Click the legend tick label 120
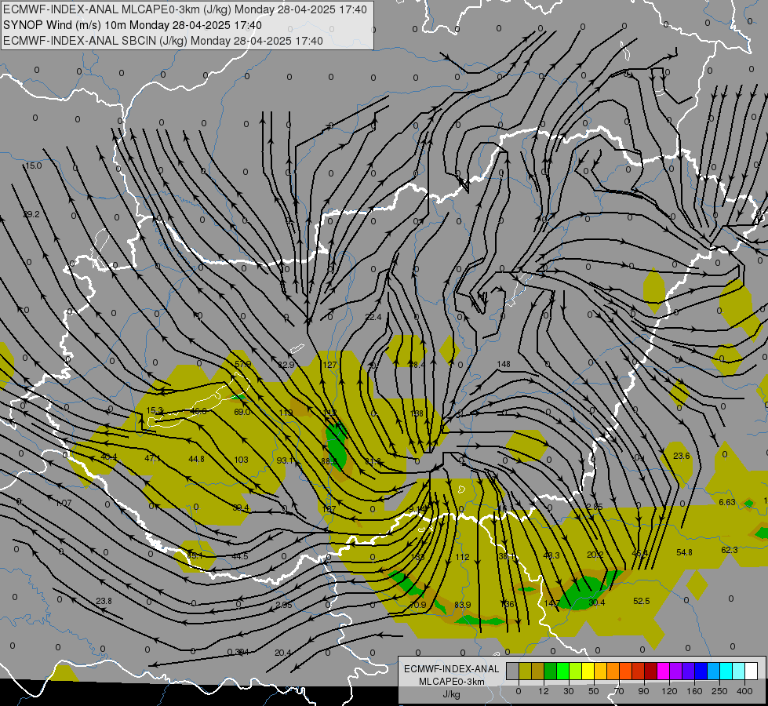Viewport: 768px width, 706px height. 669,691
